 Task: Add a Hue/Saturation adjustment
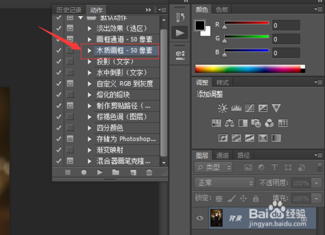click(x=216, y=123)
